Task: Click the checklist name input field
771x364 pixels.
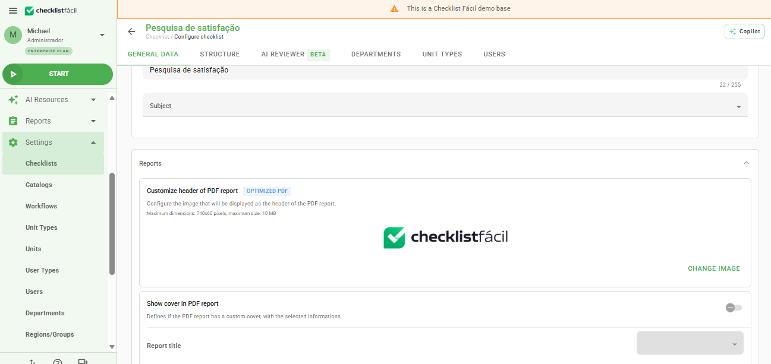Action: pyautogui.click(x=445, y=71)
